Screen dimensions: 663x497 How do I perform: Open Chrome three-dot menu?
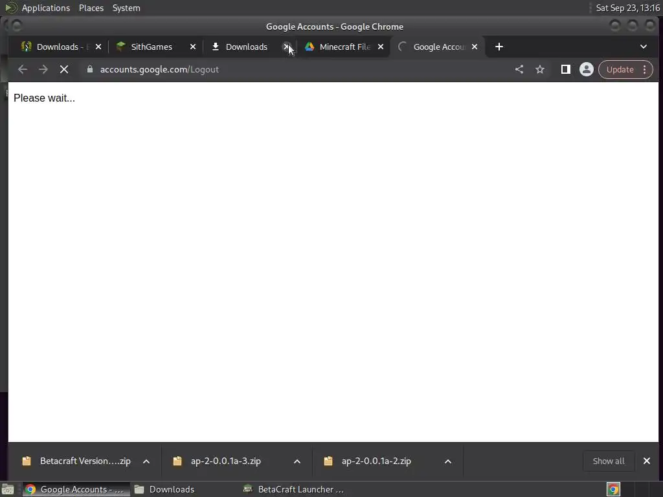[x=645, y=69]
